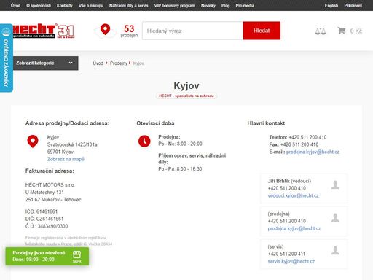Image resolution: width=373 pixels, height=280 pixels.
Task: Focus the Hledaný výraz search field
Action: (x=192, y=31)
